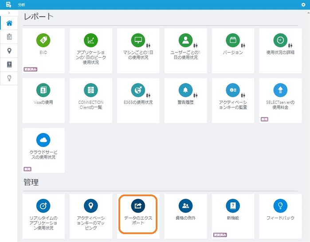This screenshot has height=242, width=310.
Task: Click the 新規 badge on クラウドサービス tile
Action: pos(27,169)
